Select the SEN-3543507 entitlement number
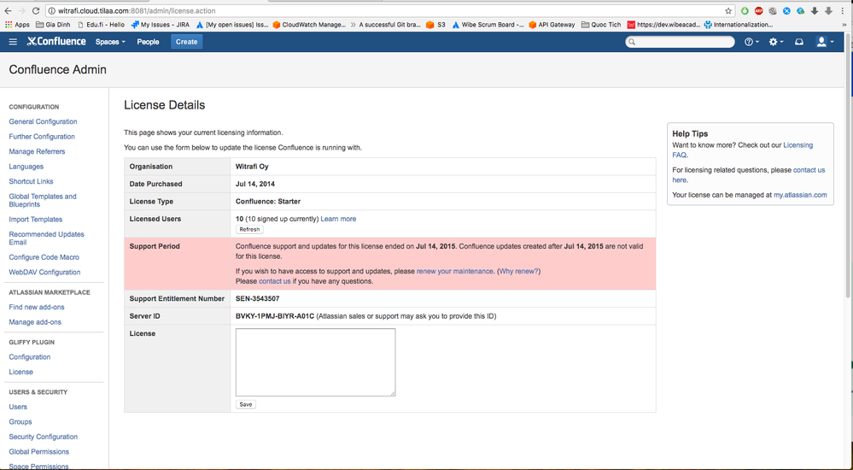 257,299
